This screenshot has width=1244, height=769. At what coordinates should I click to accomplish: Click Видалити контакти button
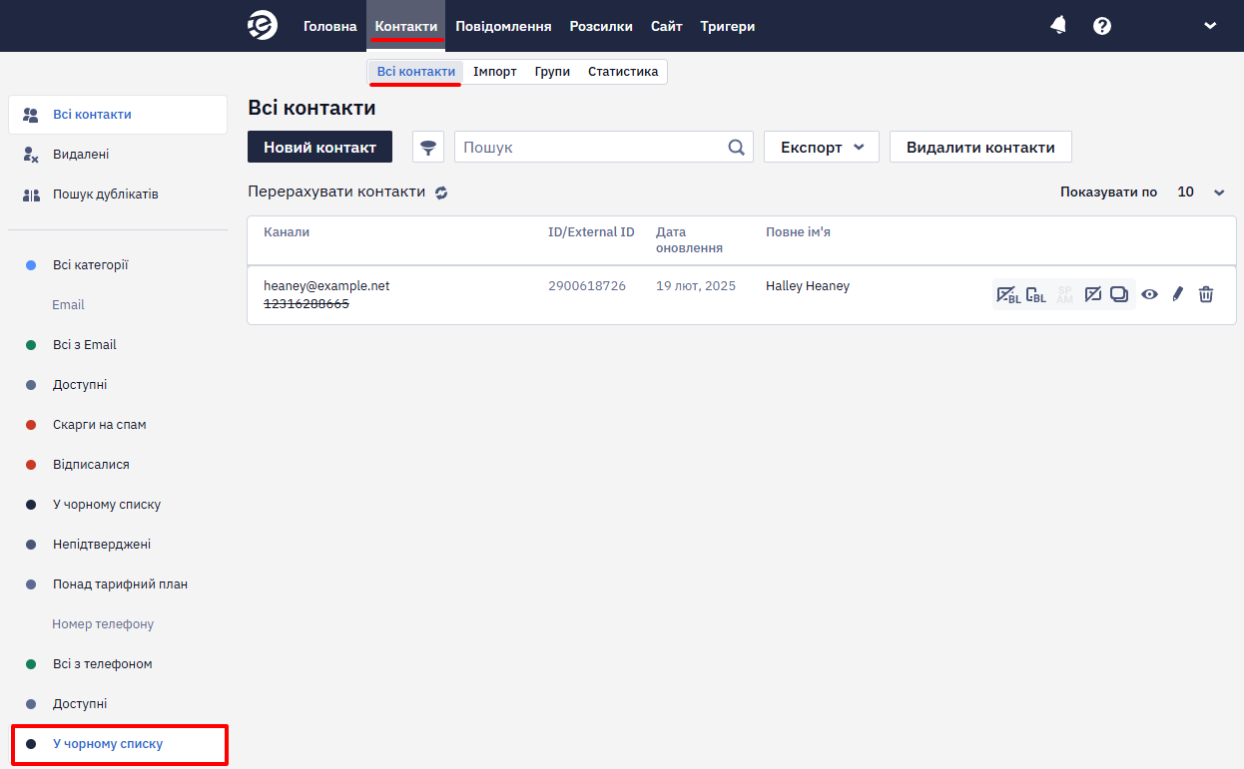click(x=980, y=147)
